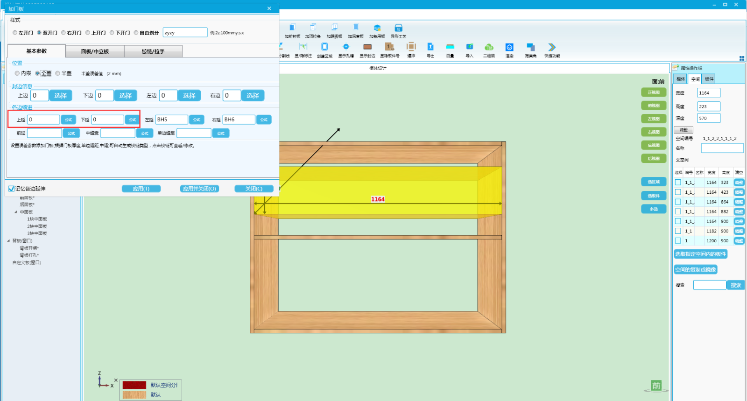Click the 多选 button
The height and width of the screenshot is (401, 747).
pos(654,209)
